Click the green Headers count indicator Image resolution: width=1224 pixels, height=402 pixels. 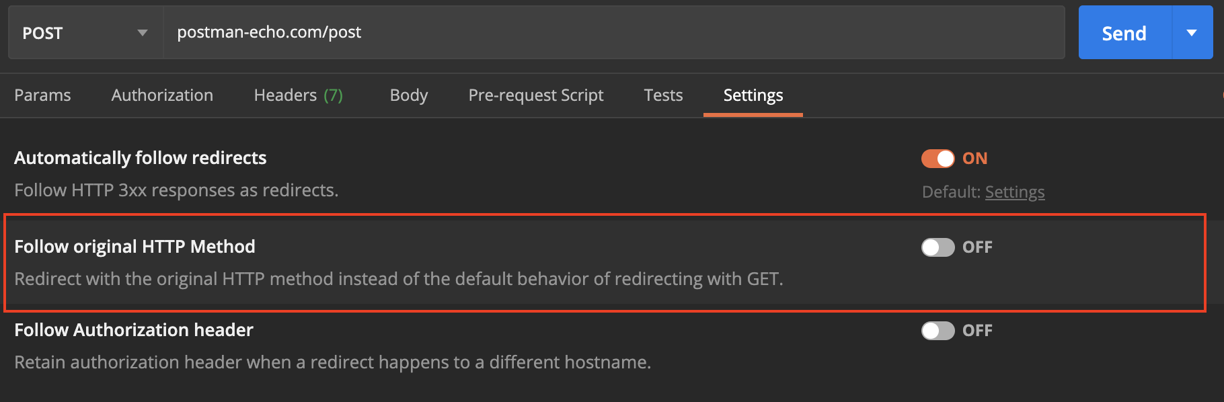pyautogui.click(x=335, y=95)
